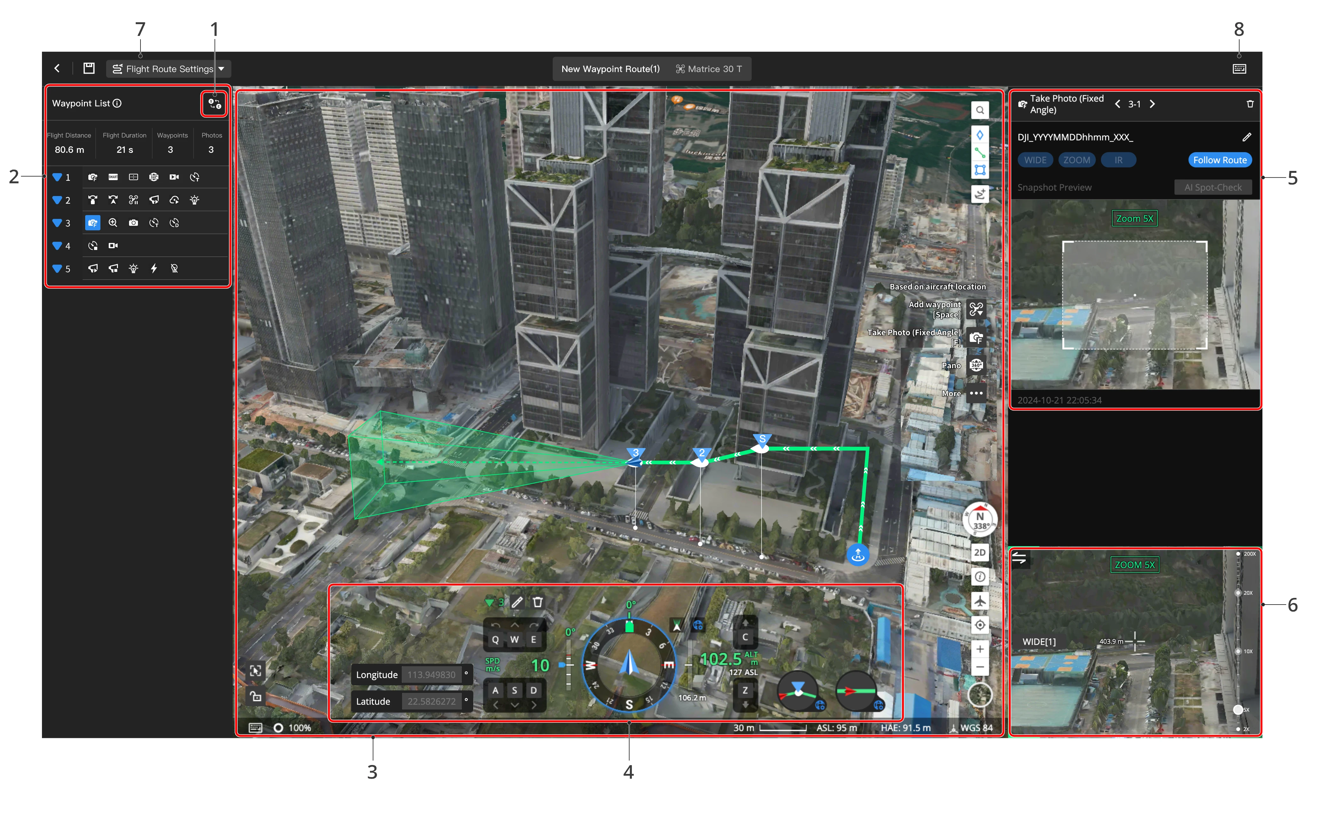Click the map zoom-in plus button

[x=980, y=649]
